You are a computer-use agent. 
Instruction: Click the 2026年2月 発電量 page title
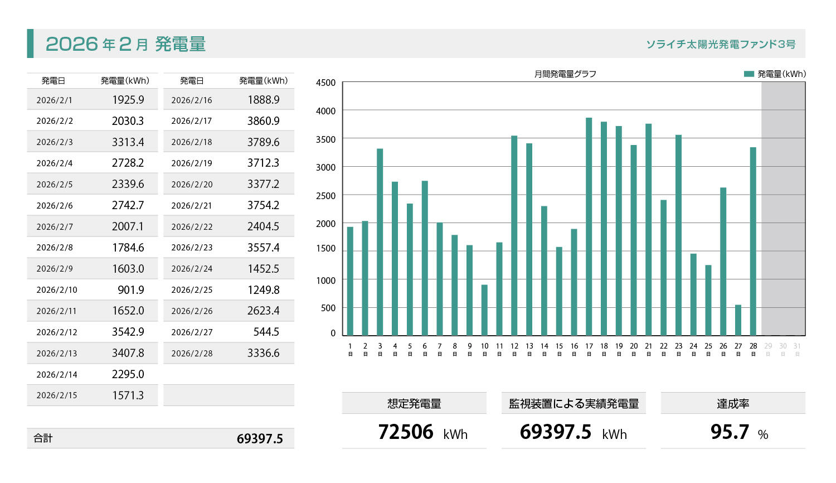pos(125,44)
